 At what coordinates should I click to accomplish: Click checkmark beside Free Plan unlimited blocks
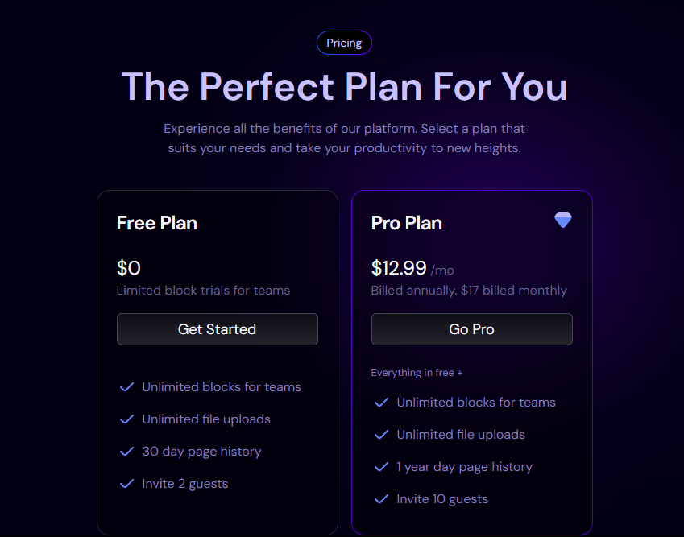[x=126, y=387]
